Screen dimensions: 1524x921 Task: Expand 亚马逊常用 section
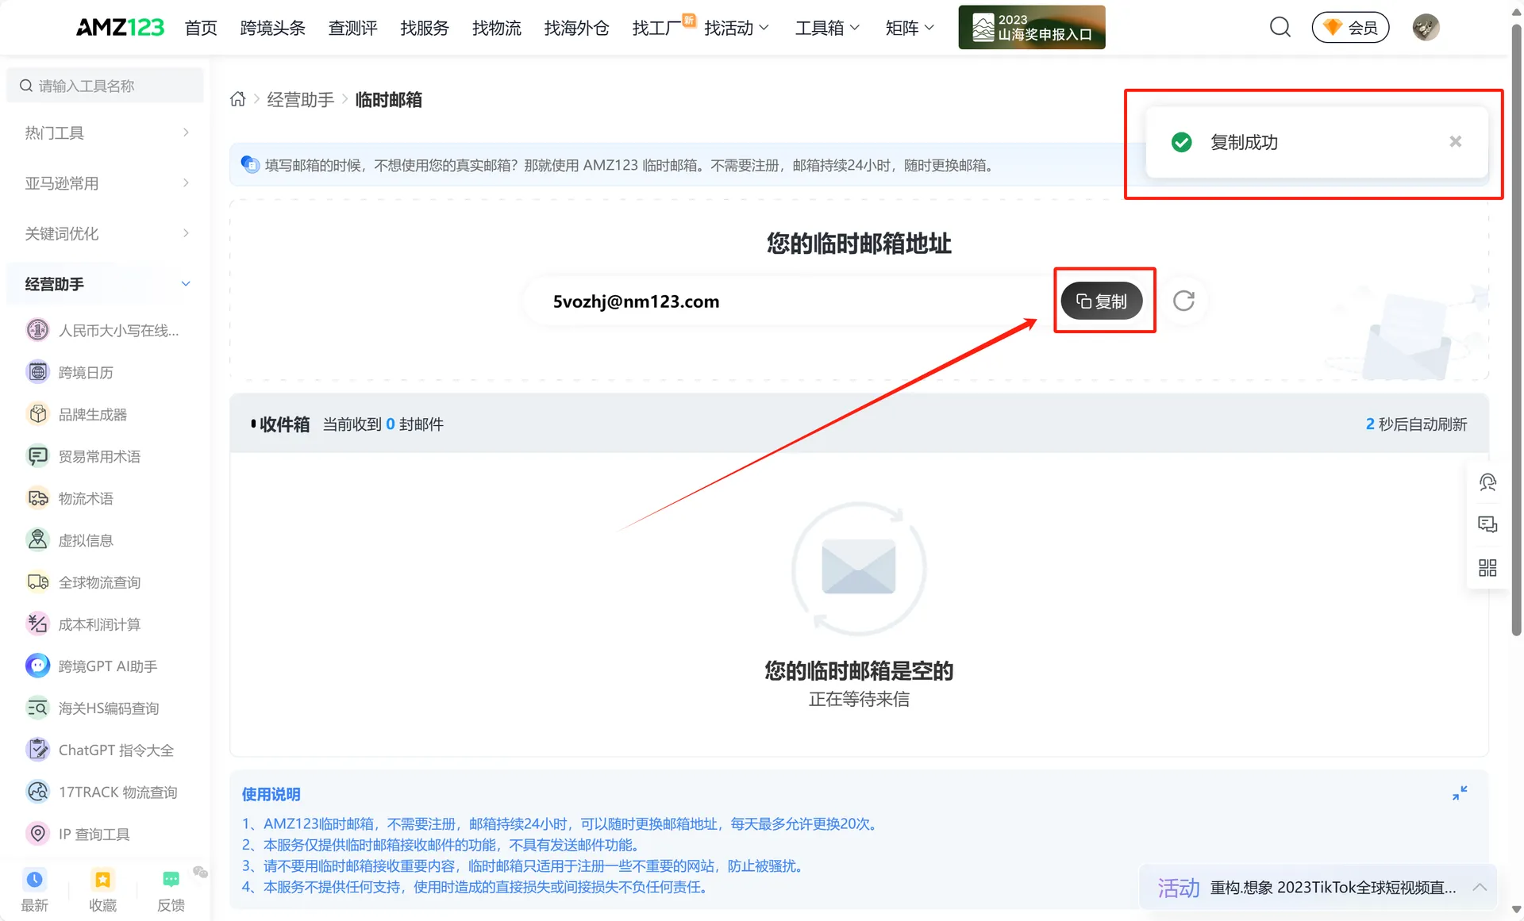click(105, 183)
